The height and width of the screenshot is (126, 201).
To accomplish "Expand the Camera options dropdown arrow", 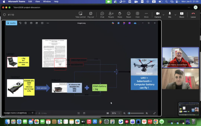I will tap(164, 15).
